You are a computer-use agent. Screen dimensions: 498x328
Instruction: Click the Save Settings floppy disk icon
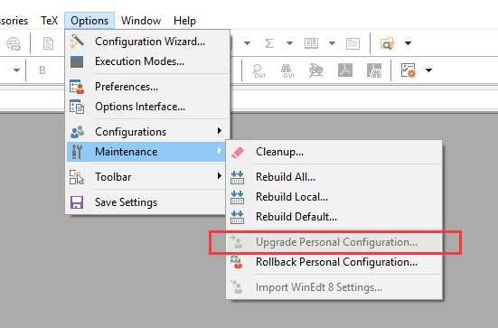pos(77,202)
